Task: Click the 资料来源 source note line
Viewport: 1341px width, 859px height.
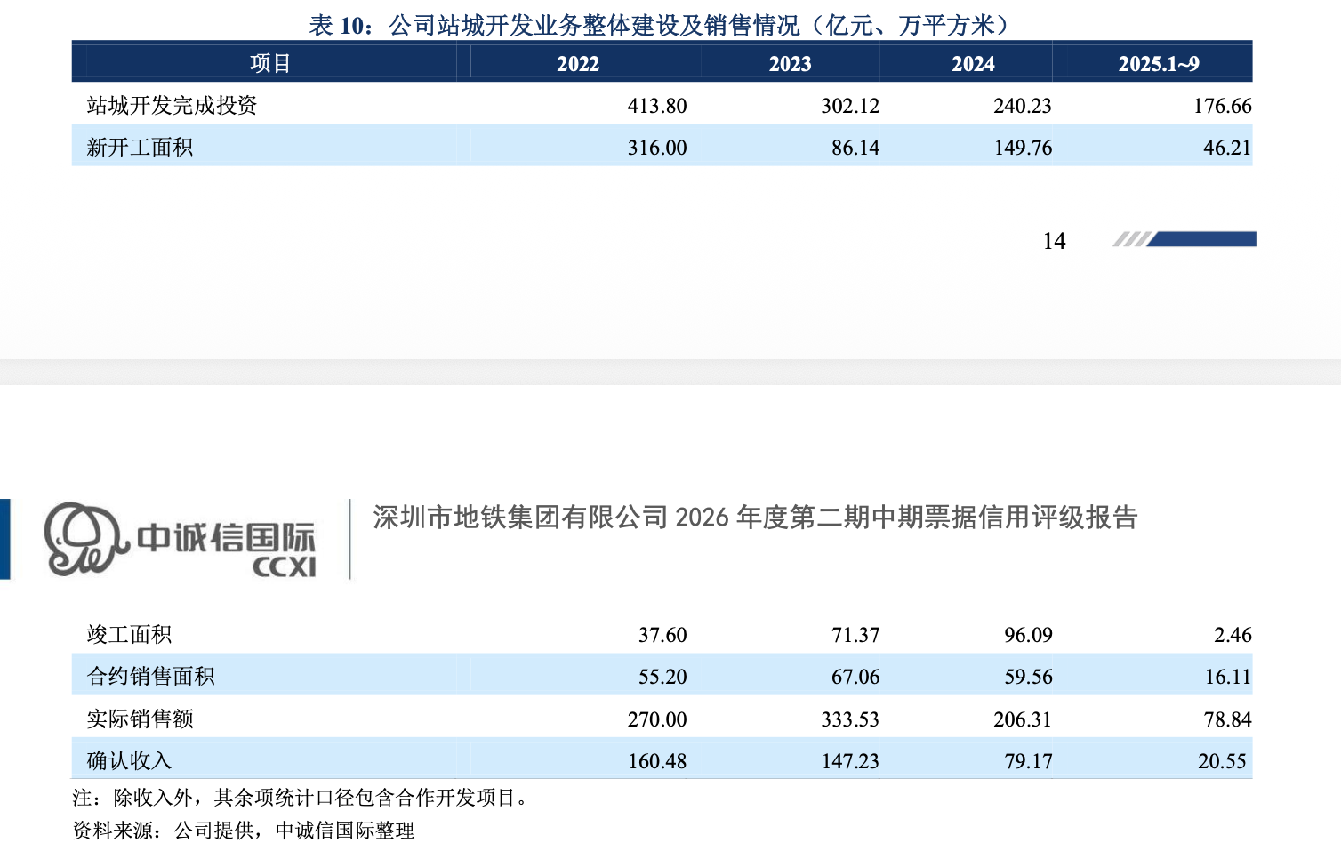Action: click(243, 831)
